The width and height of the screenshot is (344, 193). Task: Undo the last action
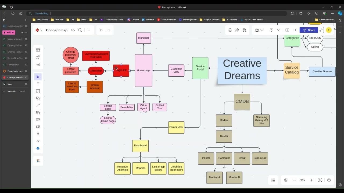point(101,30)
